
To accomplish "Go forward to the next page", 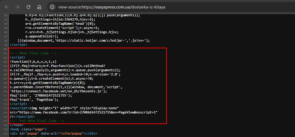I will (18, 7).
